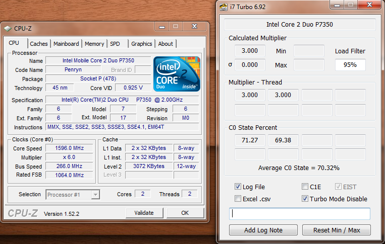The width and height of the screenshot is (385, 244).
Task: Click the log note text field
Action: click(x=300, y=214)
